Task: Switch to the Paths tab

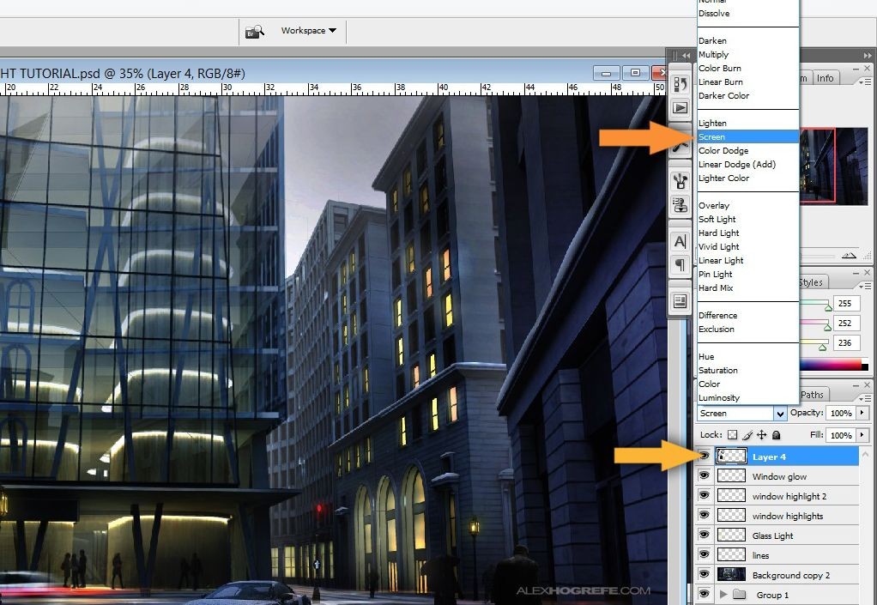Action: tap(812, 395)
